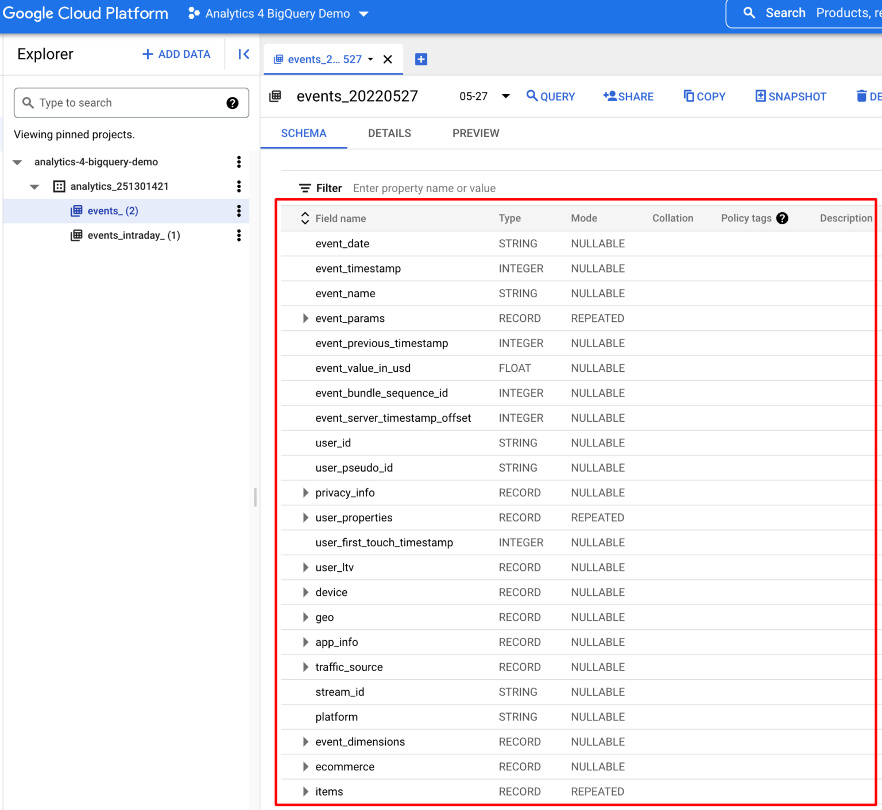Run a QUERY on events_20220527
The width and height of the screenshot is (882, 810).
(x=550, y=96)
